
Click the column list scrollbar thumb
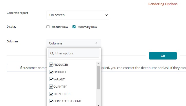[98, 77]
